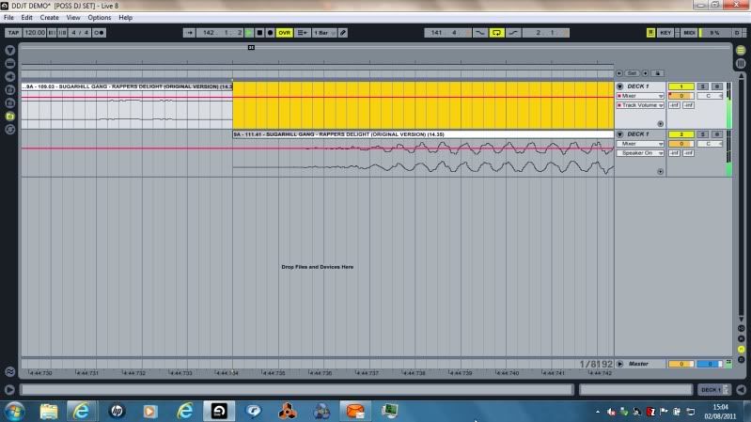The image size is (751, 422).
Task: Toggle the yellow Loop switch
Action: click(497, 32)
